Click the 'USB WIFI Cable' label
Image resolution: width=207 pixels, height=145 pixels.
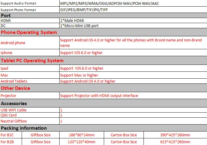[x=14, y=110]
